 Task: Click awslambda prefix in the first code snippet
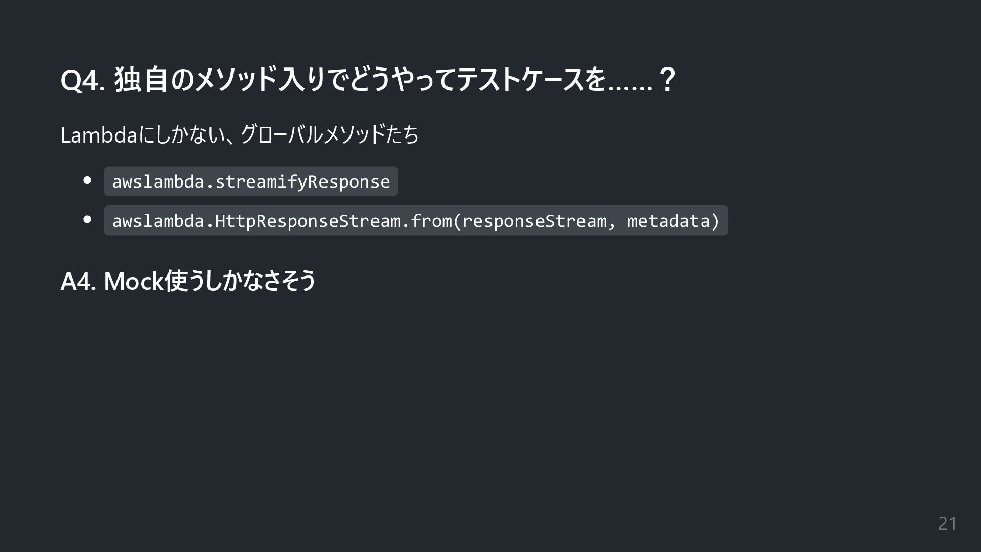(x=158, y=181)
